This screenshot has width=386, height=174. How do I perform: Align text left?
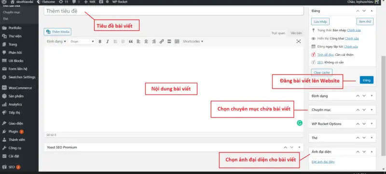coord(138,41)
